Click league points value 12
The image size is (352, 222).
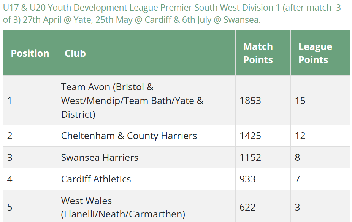point(300,136)
